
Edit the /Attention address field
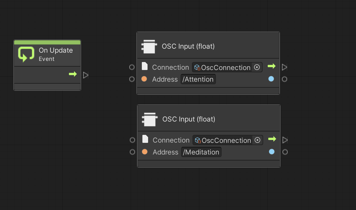(x=198, y=79)
